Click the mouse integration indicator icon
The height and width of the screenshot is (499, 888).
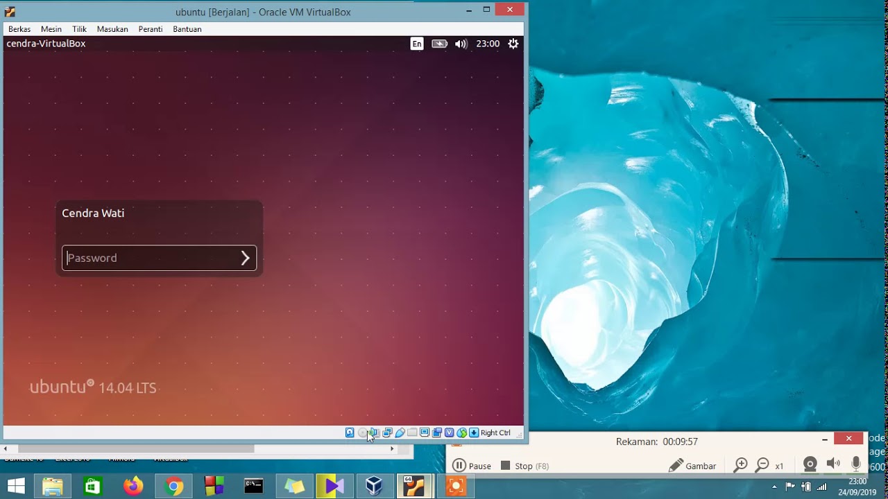tap(462, 432)
